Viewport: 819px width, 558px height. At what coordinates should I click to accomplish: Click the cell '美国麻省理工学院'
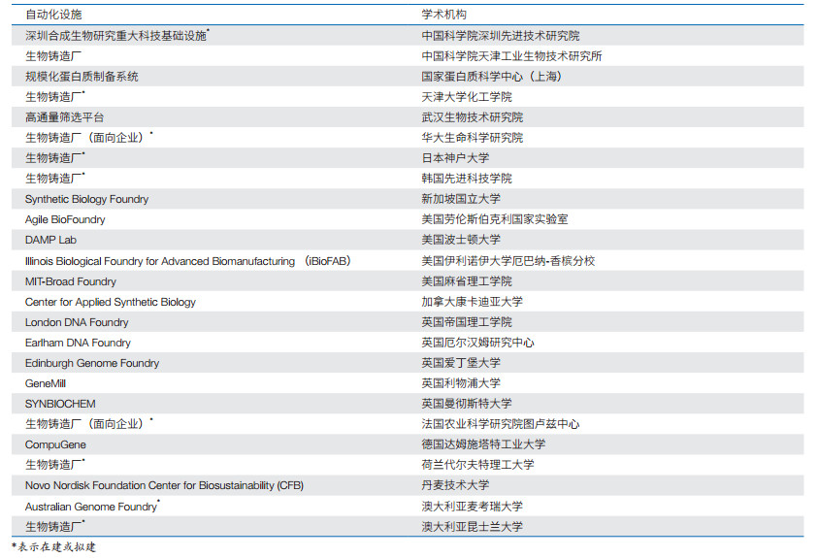tap(467, 281)
